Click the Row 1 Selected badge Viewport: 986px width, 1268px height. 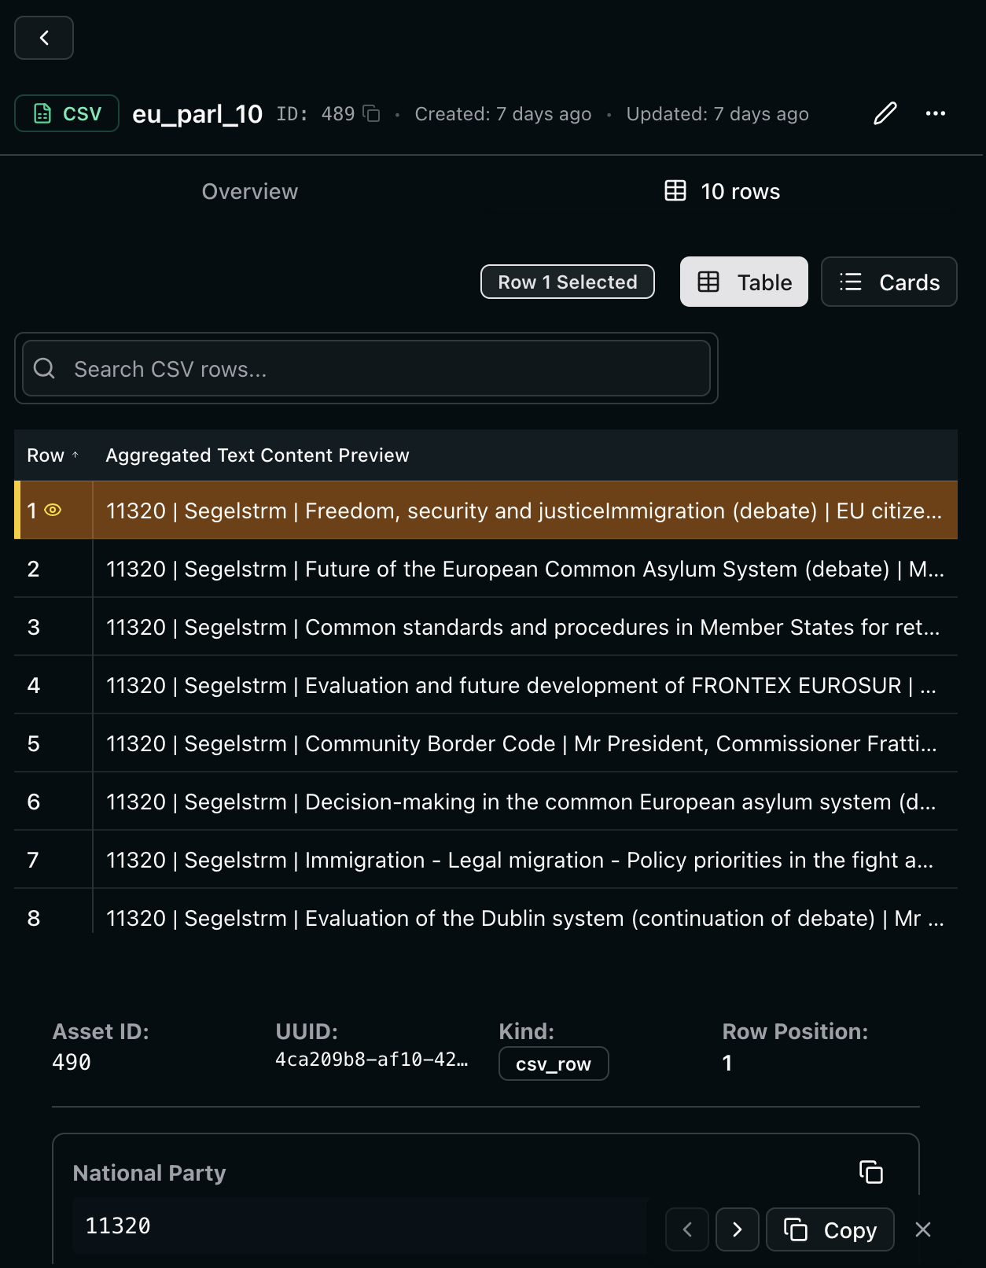(568, 282)
